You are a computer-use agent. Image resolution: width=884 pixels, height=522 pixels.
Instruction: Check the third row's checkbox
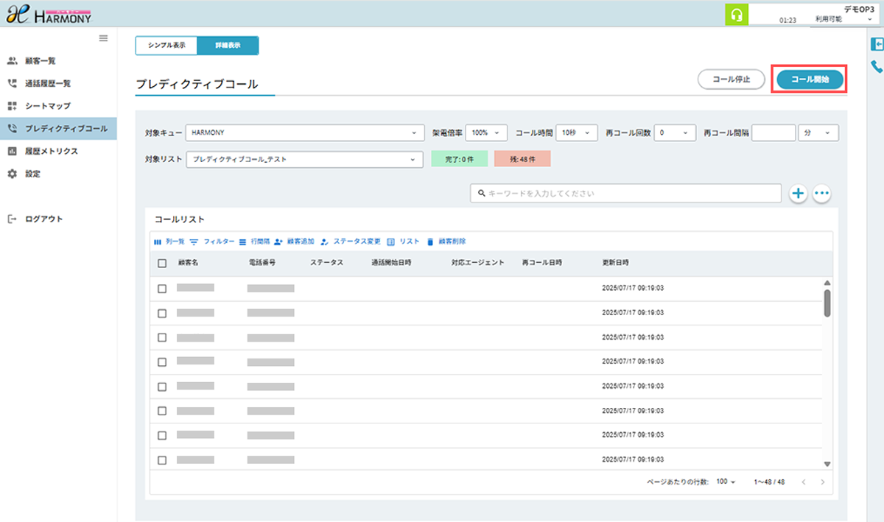click(x=162, y=337)
